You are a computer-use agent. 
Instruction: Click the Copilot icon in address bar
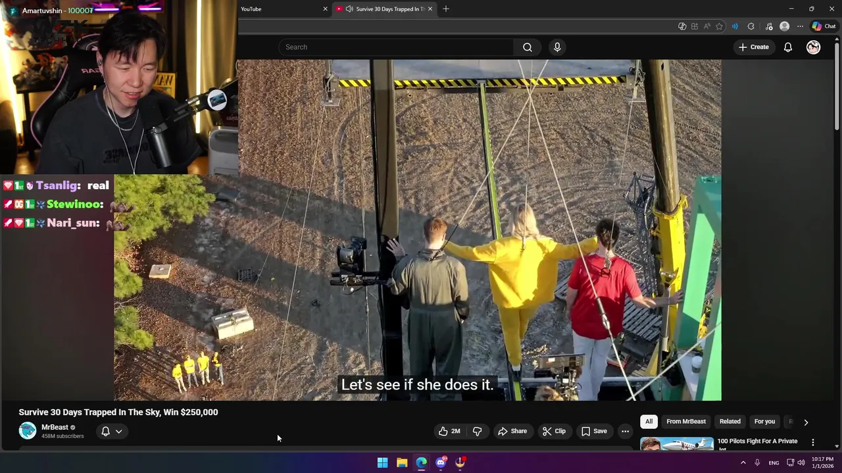tap(682, 26)
